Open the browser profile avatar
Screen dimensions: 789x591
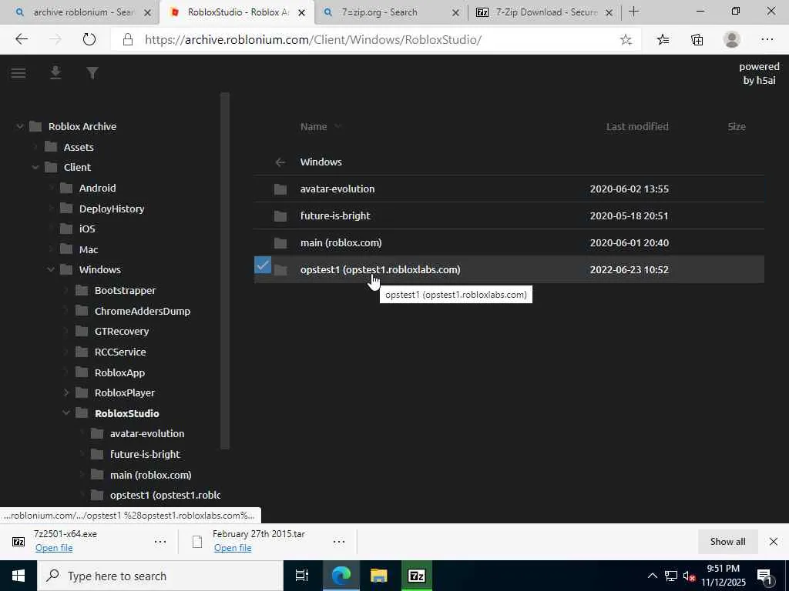point(732,39)
